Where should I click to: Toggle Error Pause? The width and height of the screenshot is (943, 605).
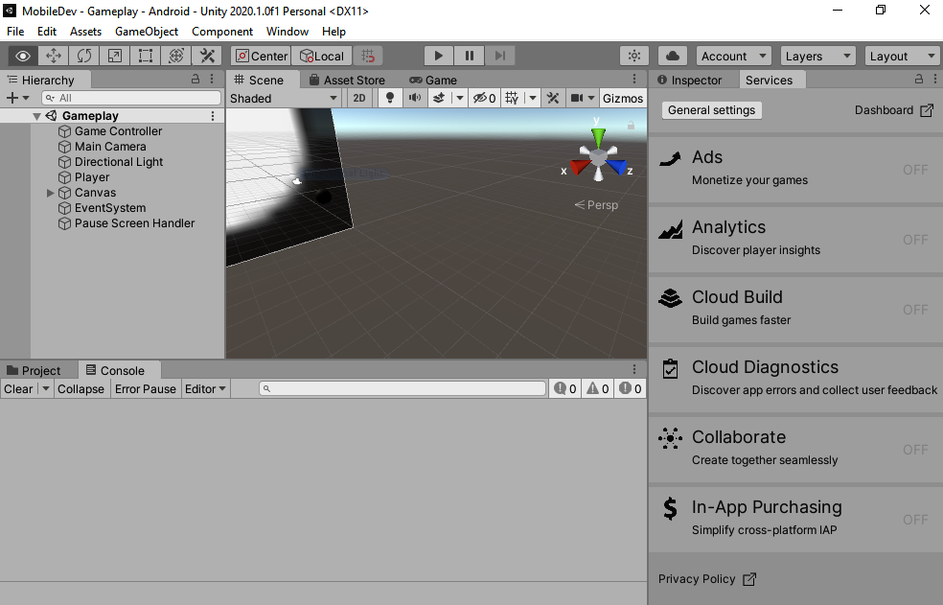point(146,389)
